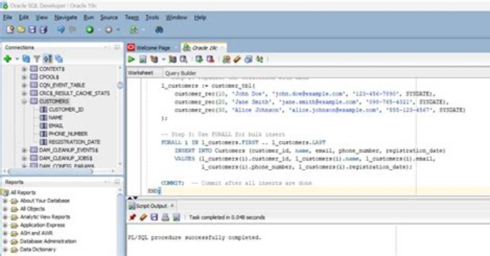The height and width of the screenshot is (256, 490).
Task: Open the File menu
Action: click(8, 18)
